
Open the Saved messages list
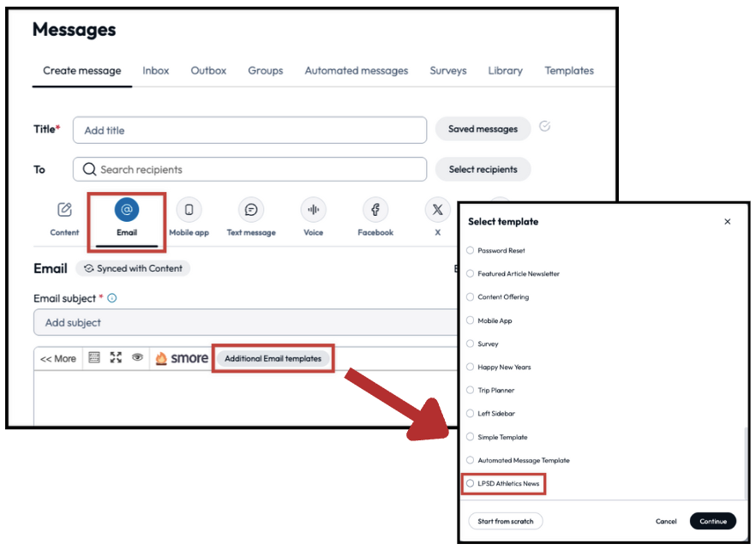click(483, 129)
